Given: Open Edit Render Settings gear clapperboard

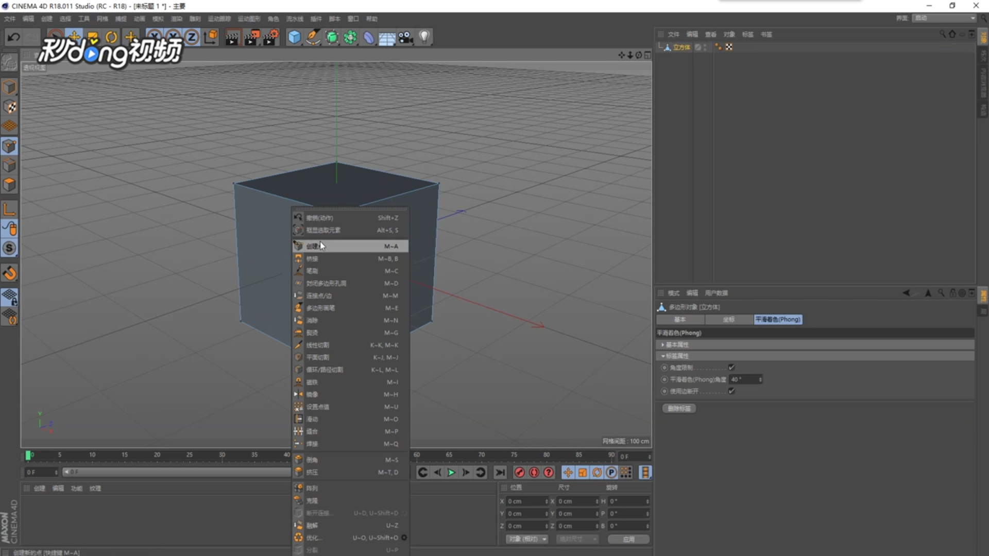Looking at the screenshot, I should [x=270, y=37].
